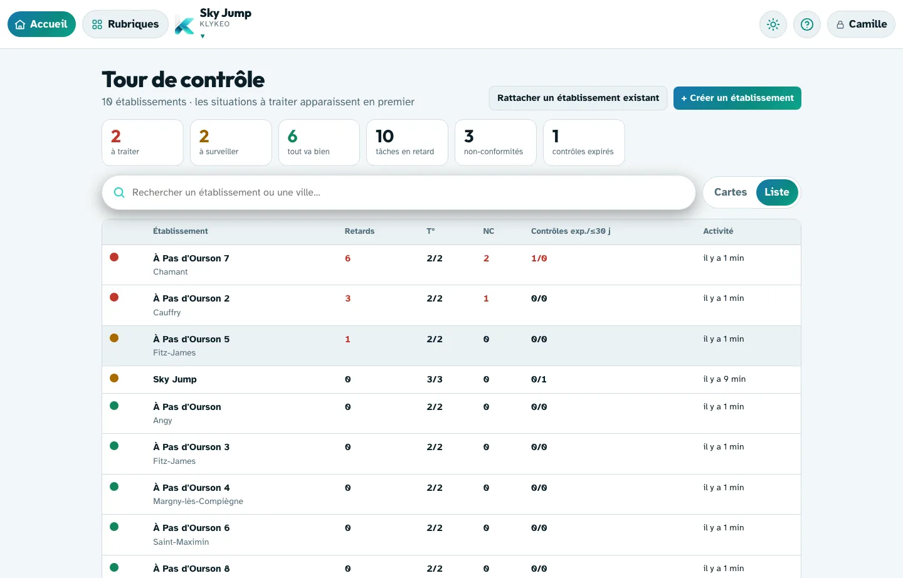This screenshot has height=578, width=903.
Task: Click green status dot for À Pas d'Ourson 3
Action: pos(114,446)
